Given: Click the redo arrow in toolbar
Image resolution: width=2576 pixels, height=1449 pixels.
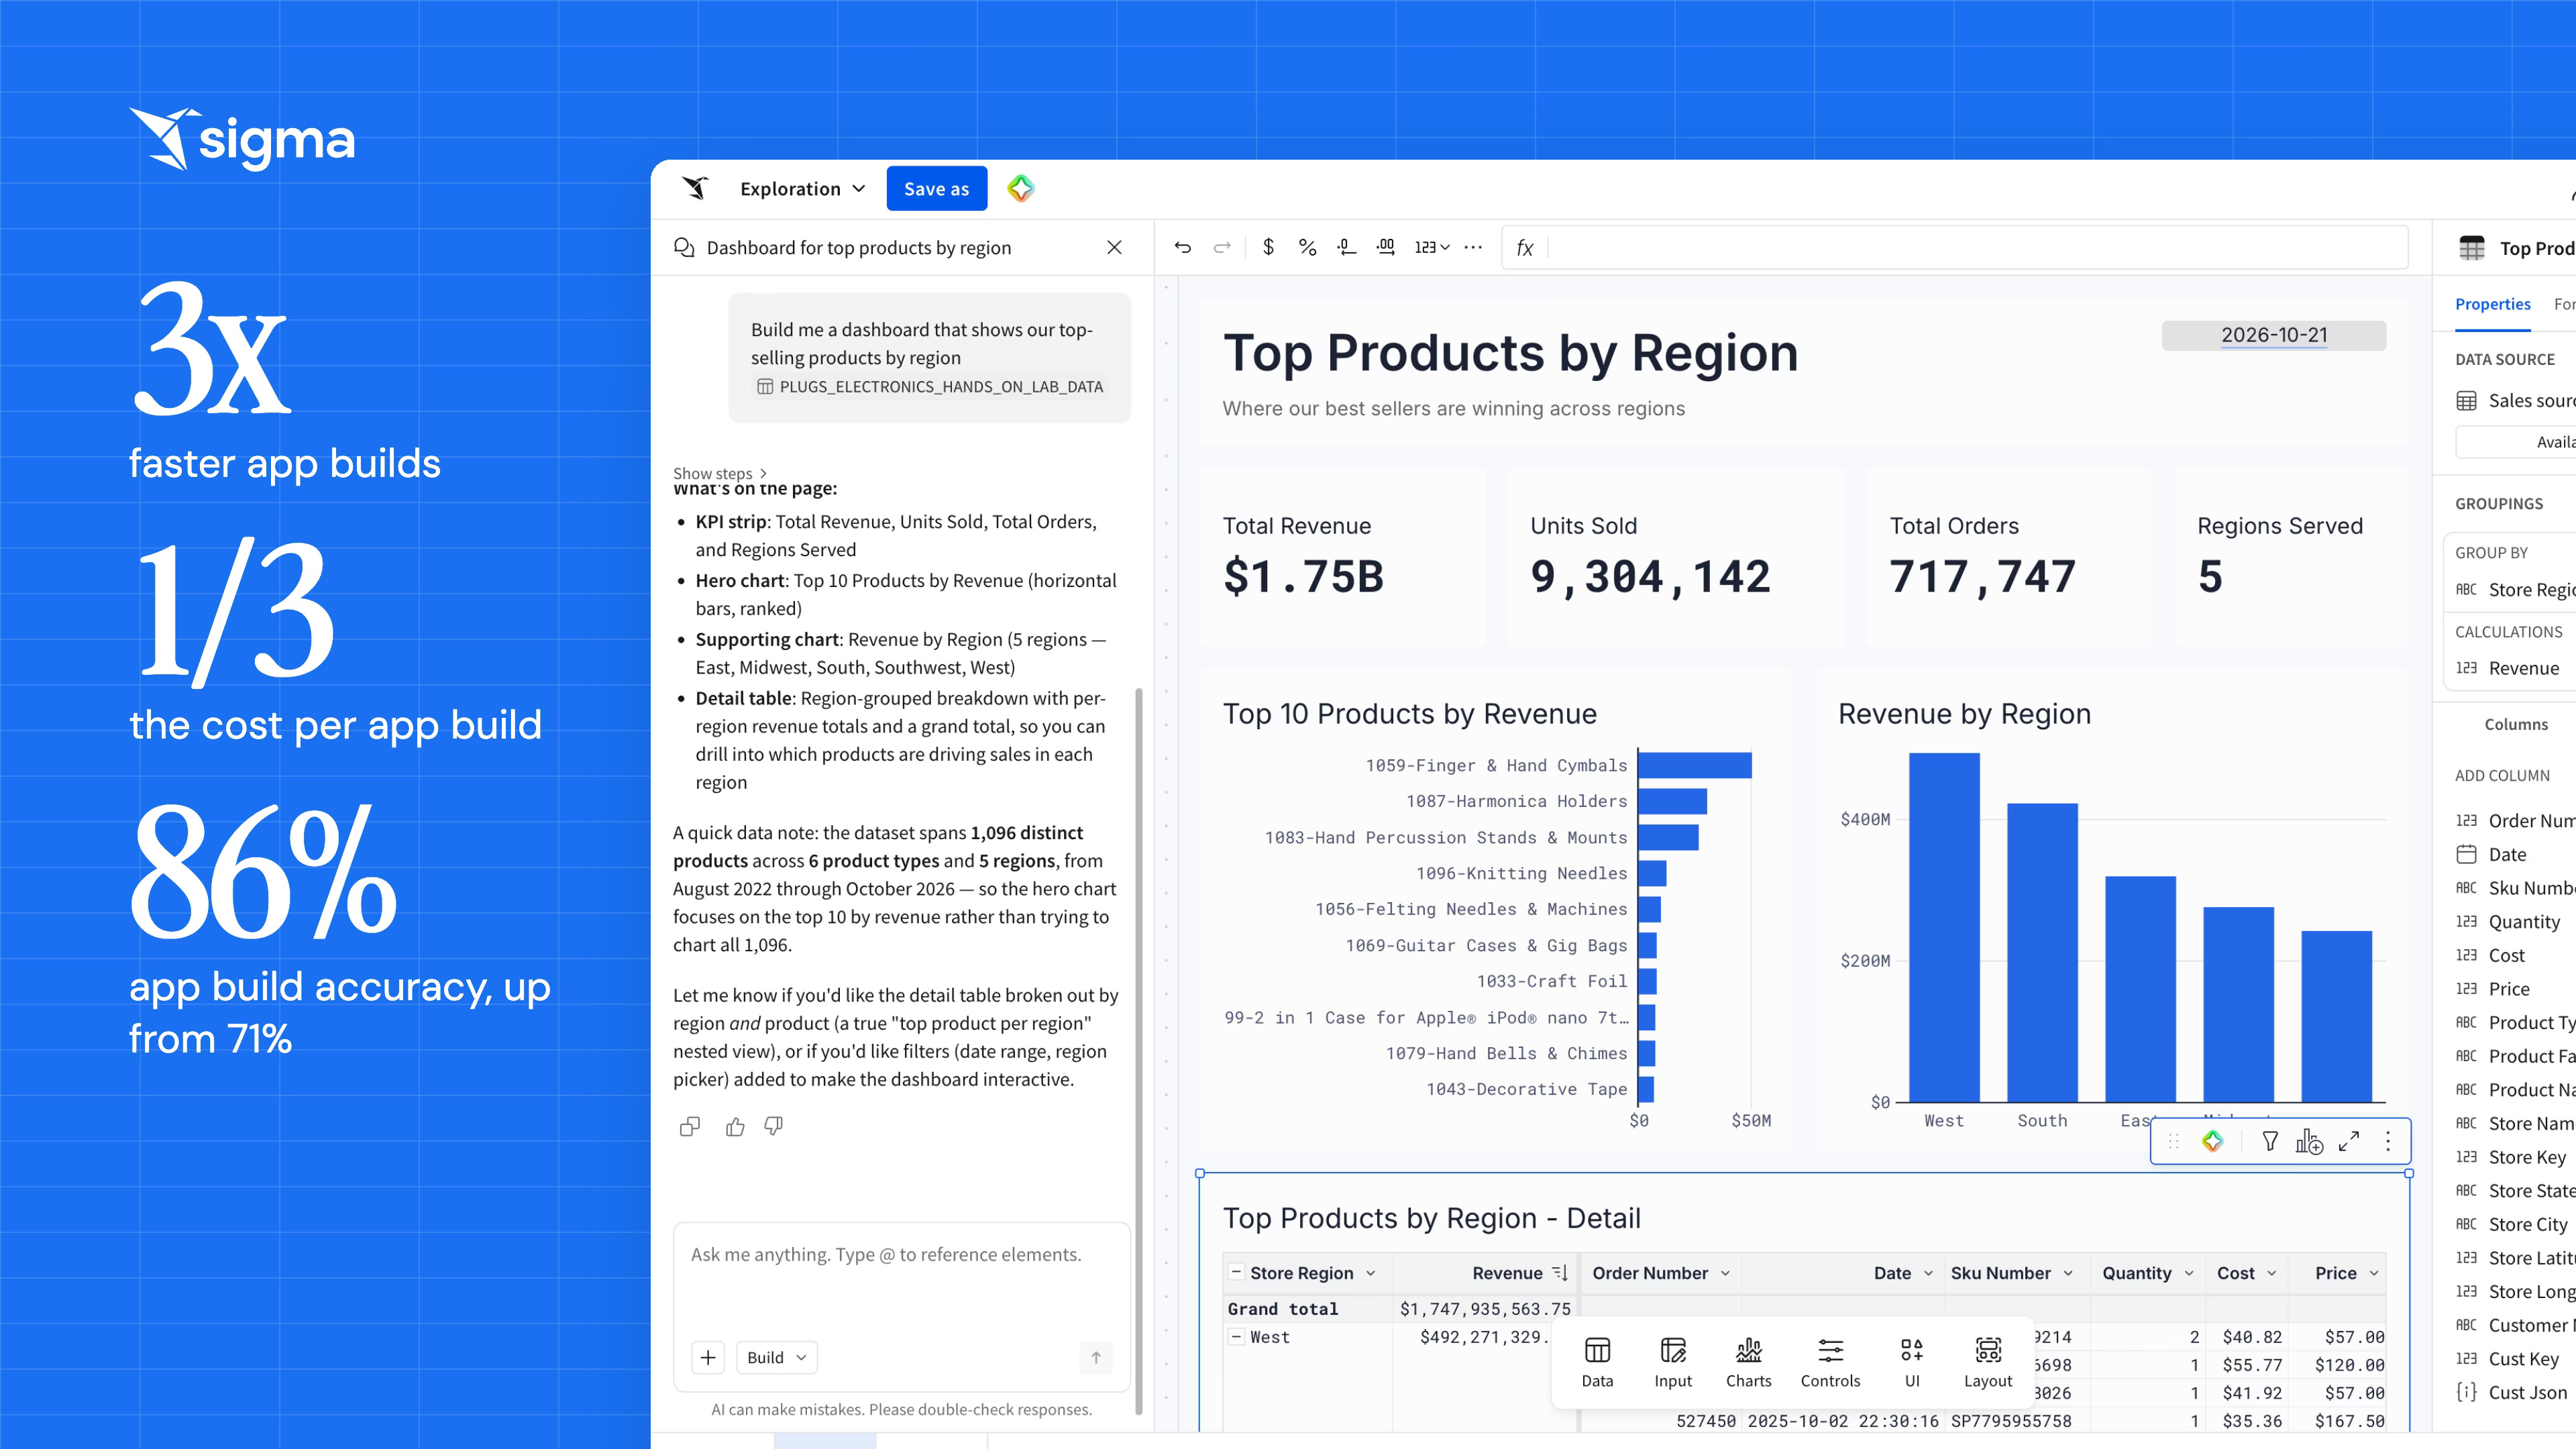Looking at the screenshot, I should [x=1222, y=247].
